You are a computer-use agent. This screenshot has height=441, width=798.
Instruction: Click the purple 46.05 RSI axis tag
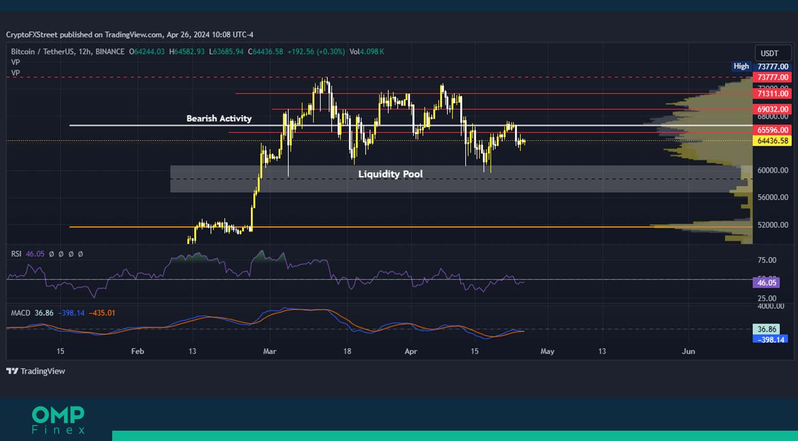click(x=767, y=282)
